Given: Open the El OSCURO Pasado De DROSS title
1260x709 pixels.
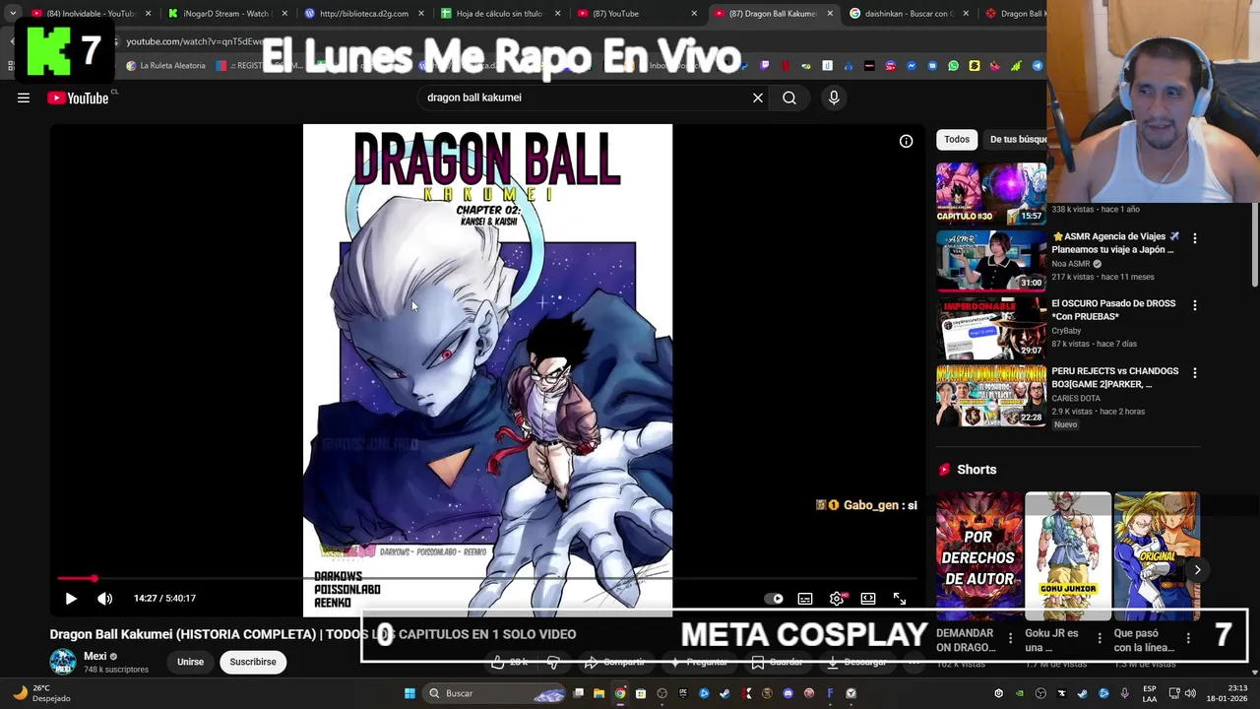Looking at the screenshot, I should pos(1113,310).
